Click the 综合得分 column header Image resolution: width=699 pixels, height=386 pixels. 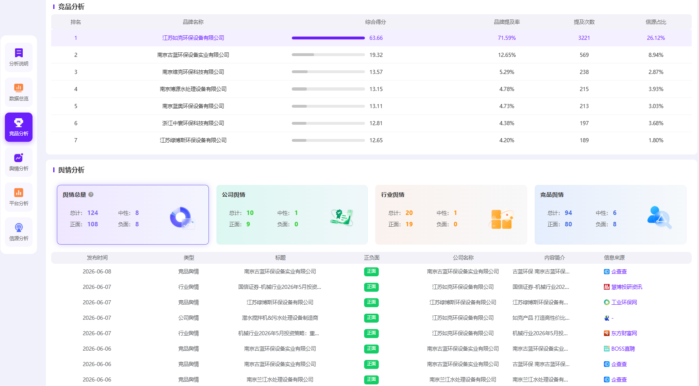click(x=376, y=22)
